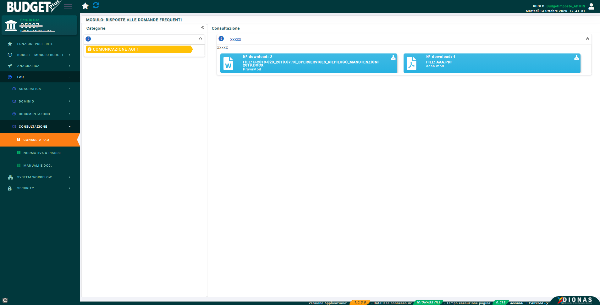The image size is (600, 305).
Task: Collapse the Consultazione submenu arrow
Action: pyautogui.click(x=69, y=126)
